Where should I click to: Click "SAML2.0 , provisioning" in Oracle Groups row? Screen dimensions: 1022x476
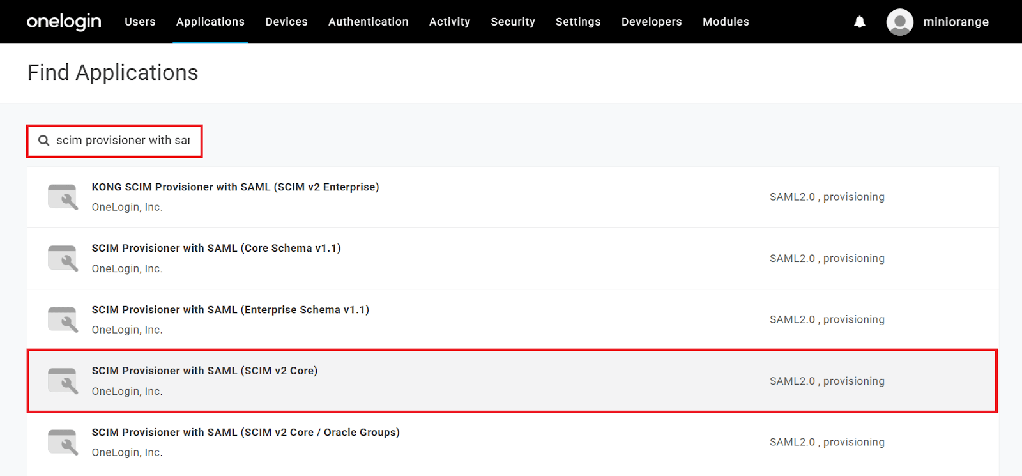[x=827, y=442]
